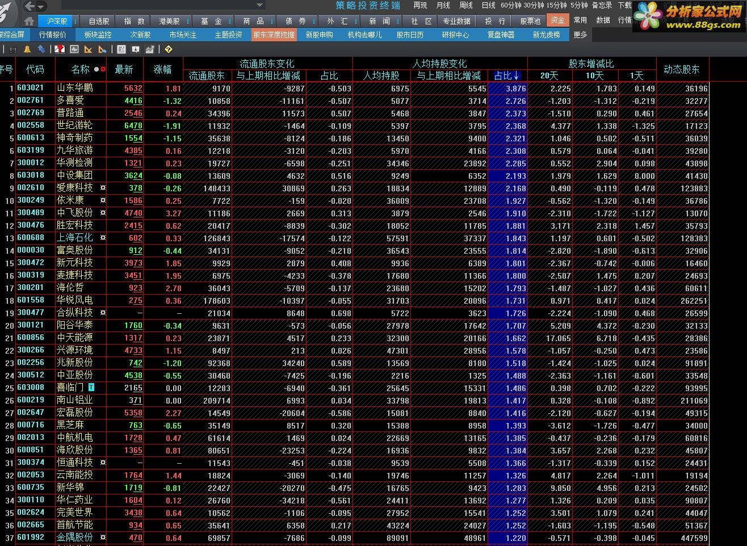Select stock code 603021
The width and height of the screenshot is (747, 546).
pos(30,87)
